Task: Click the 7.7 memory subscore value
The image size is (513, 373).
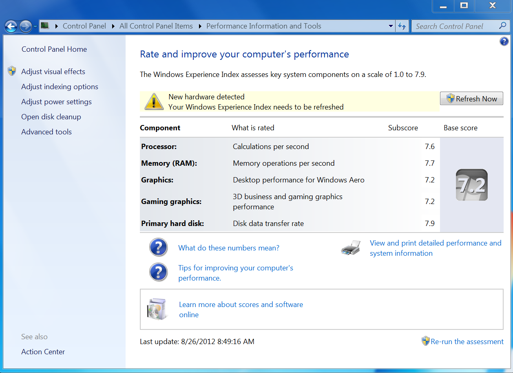Action: [430, 163]
